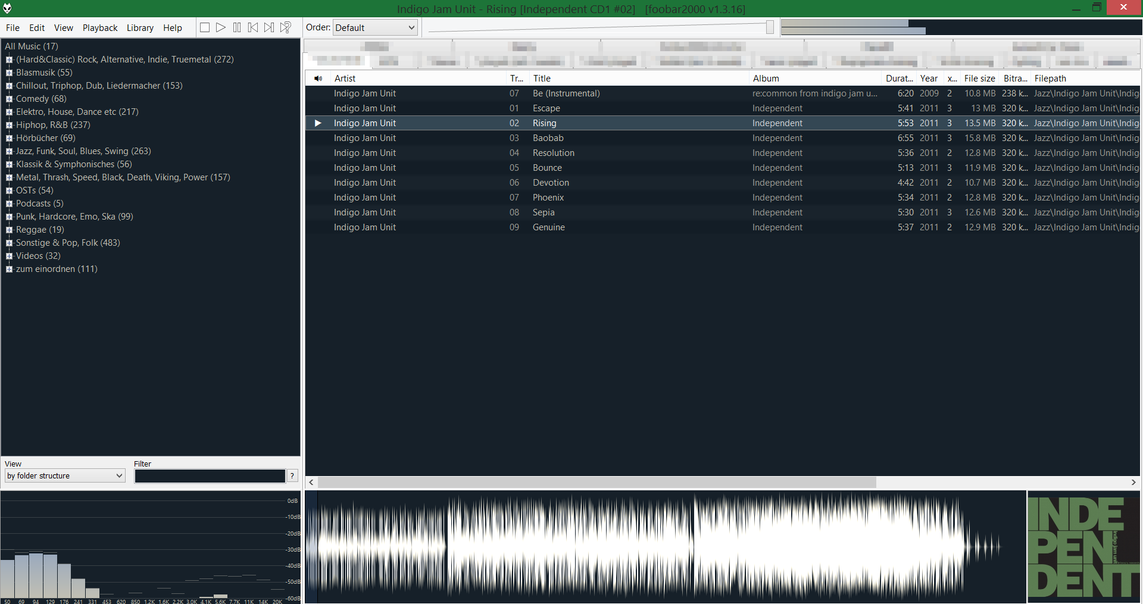Open the Library menu
This screenshot has height=604, width=1143.
(x=140, y=28)
